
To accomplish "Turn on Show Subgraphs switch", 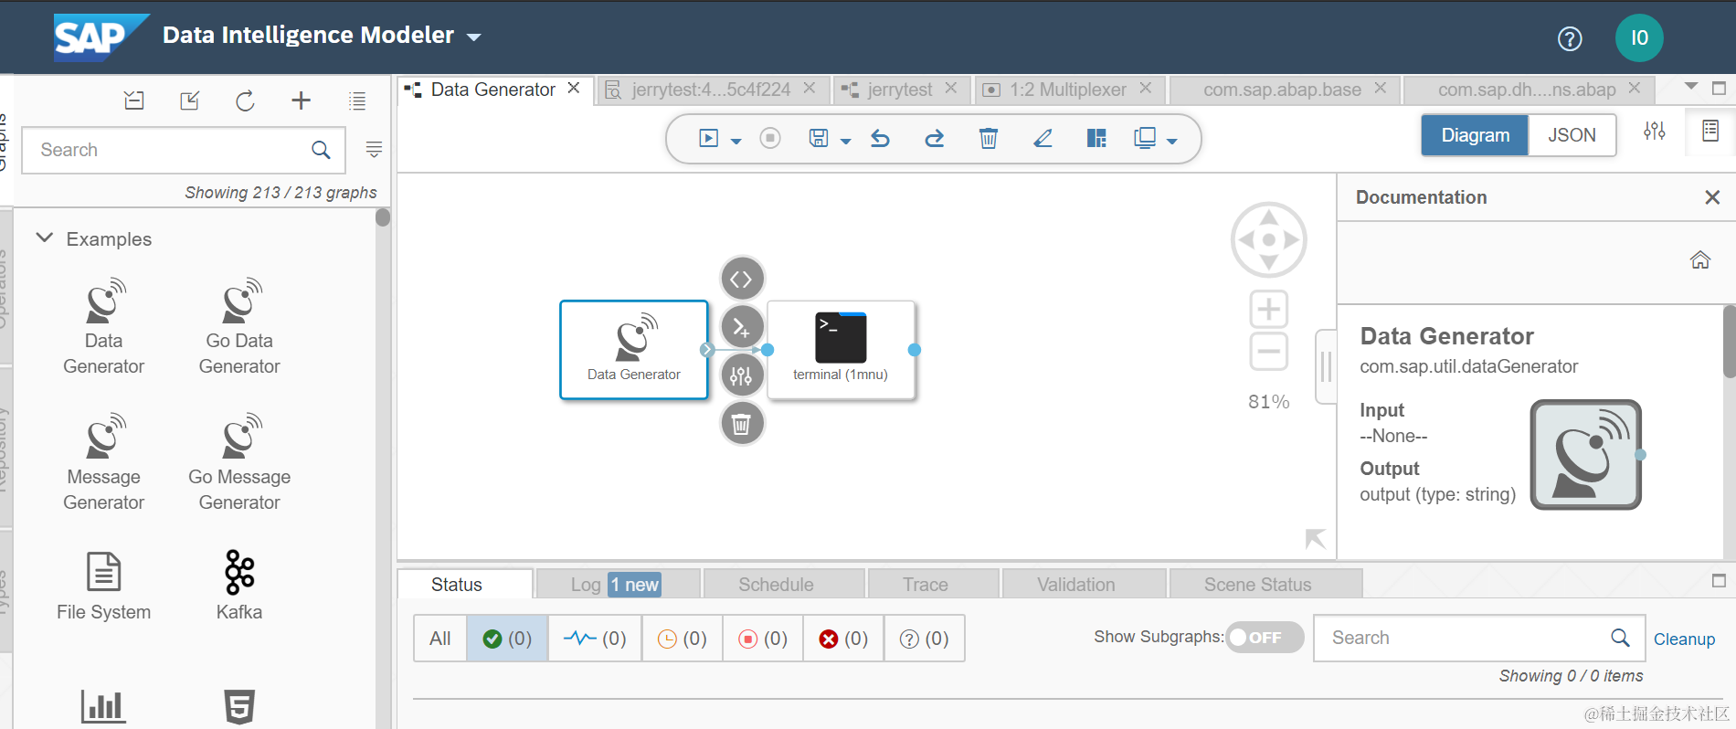I will coord(1265,638).
